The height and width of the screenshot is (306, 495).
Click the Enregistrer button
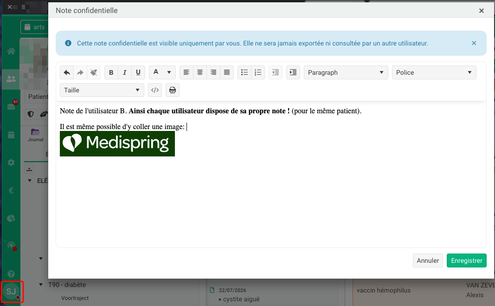point(467,260)
